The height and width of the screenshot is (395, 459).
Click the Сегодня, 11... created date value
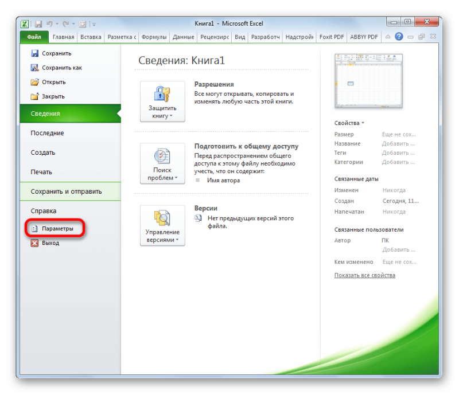click(400, 201)
